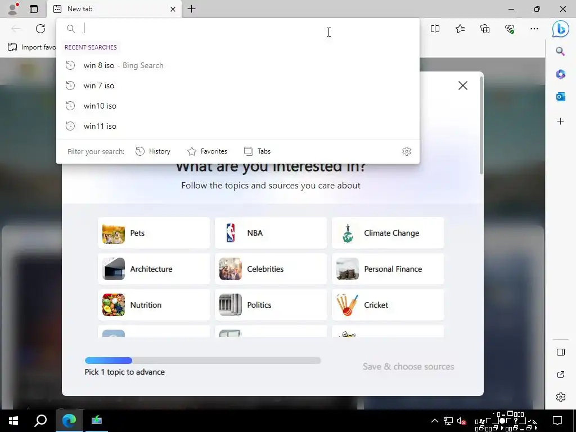Add a sidebar app with plus
Screen dimensions: 576x432
click(560, 121)
